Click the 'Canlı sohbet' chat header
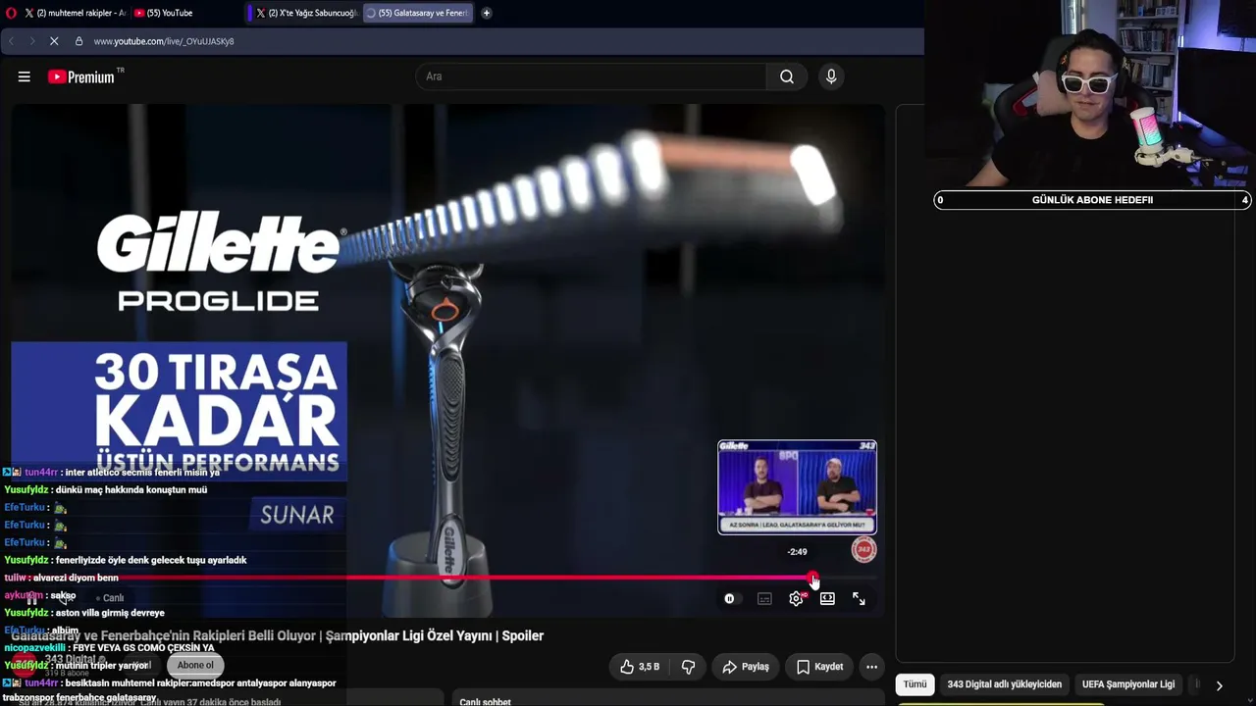This screenshot has height=706, width=1256. (486, 700)
